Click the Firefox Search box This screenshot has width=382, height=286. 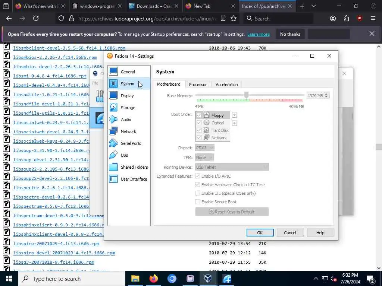pos(278,19)
